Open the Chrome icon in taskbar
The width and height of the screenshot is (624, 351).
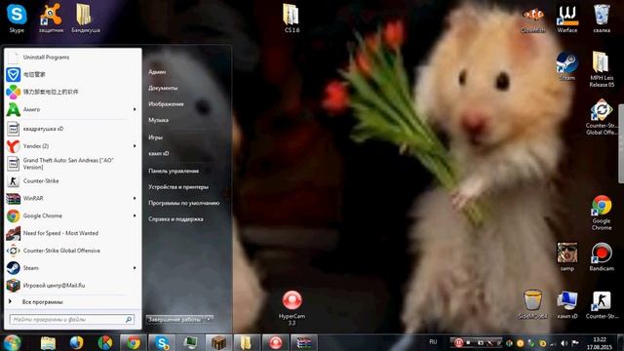pyautogui.click(x=134, y=342)
